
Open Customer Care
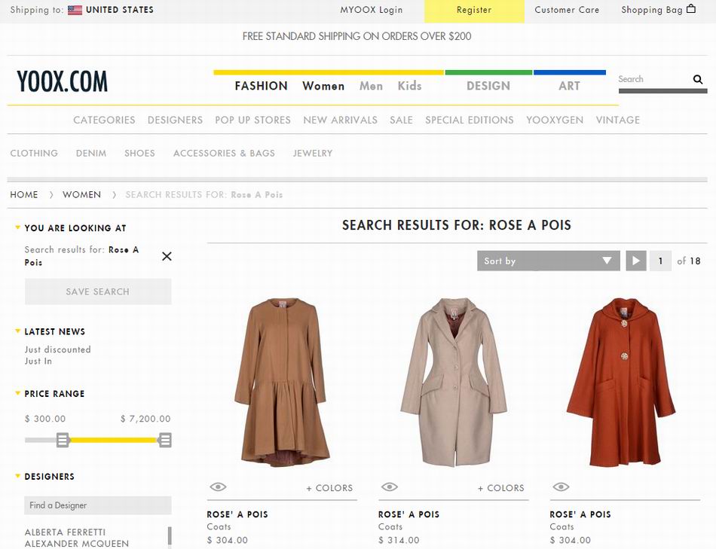click(567, 10)
